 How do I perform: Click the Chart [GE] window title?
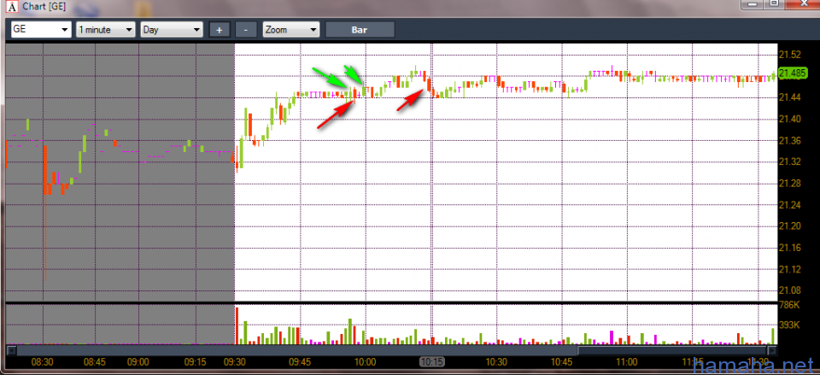[45, 8]
